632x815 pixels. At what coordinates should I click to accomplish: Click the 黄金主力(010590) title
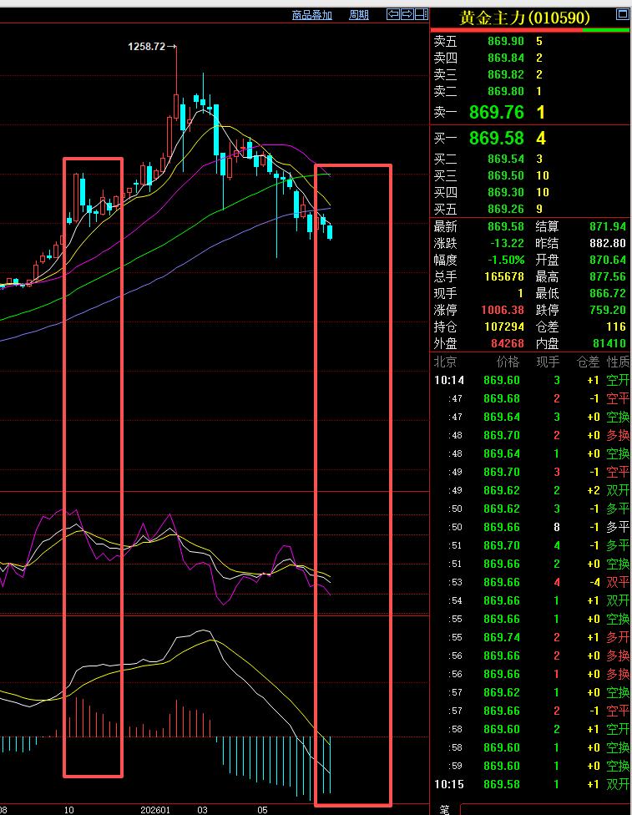[524, 18]
